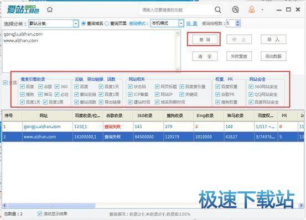Increase the query thread count
Screen dimensions: 306x220
237,22
